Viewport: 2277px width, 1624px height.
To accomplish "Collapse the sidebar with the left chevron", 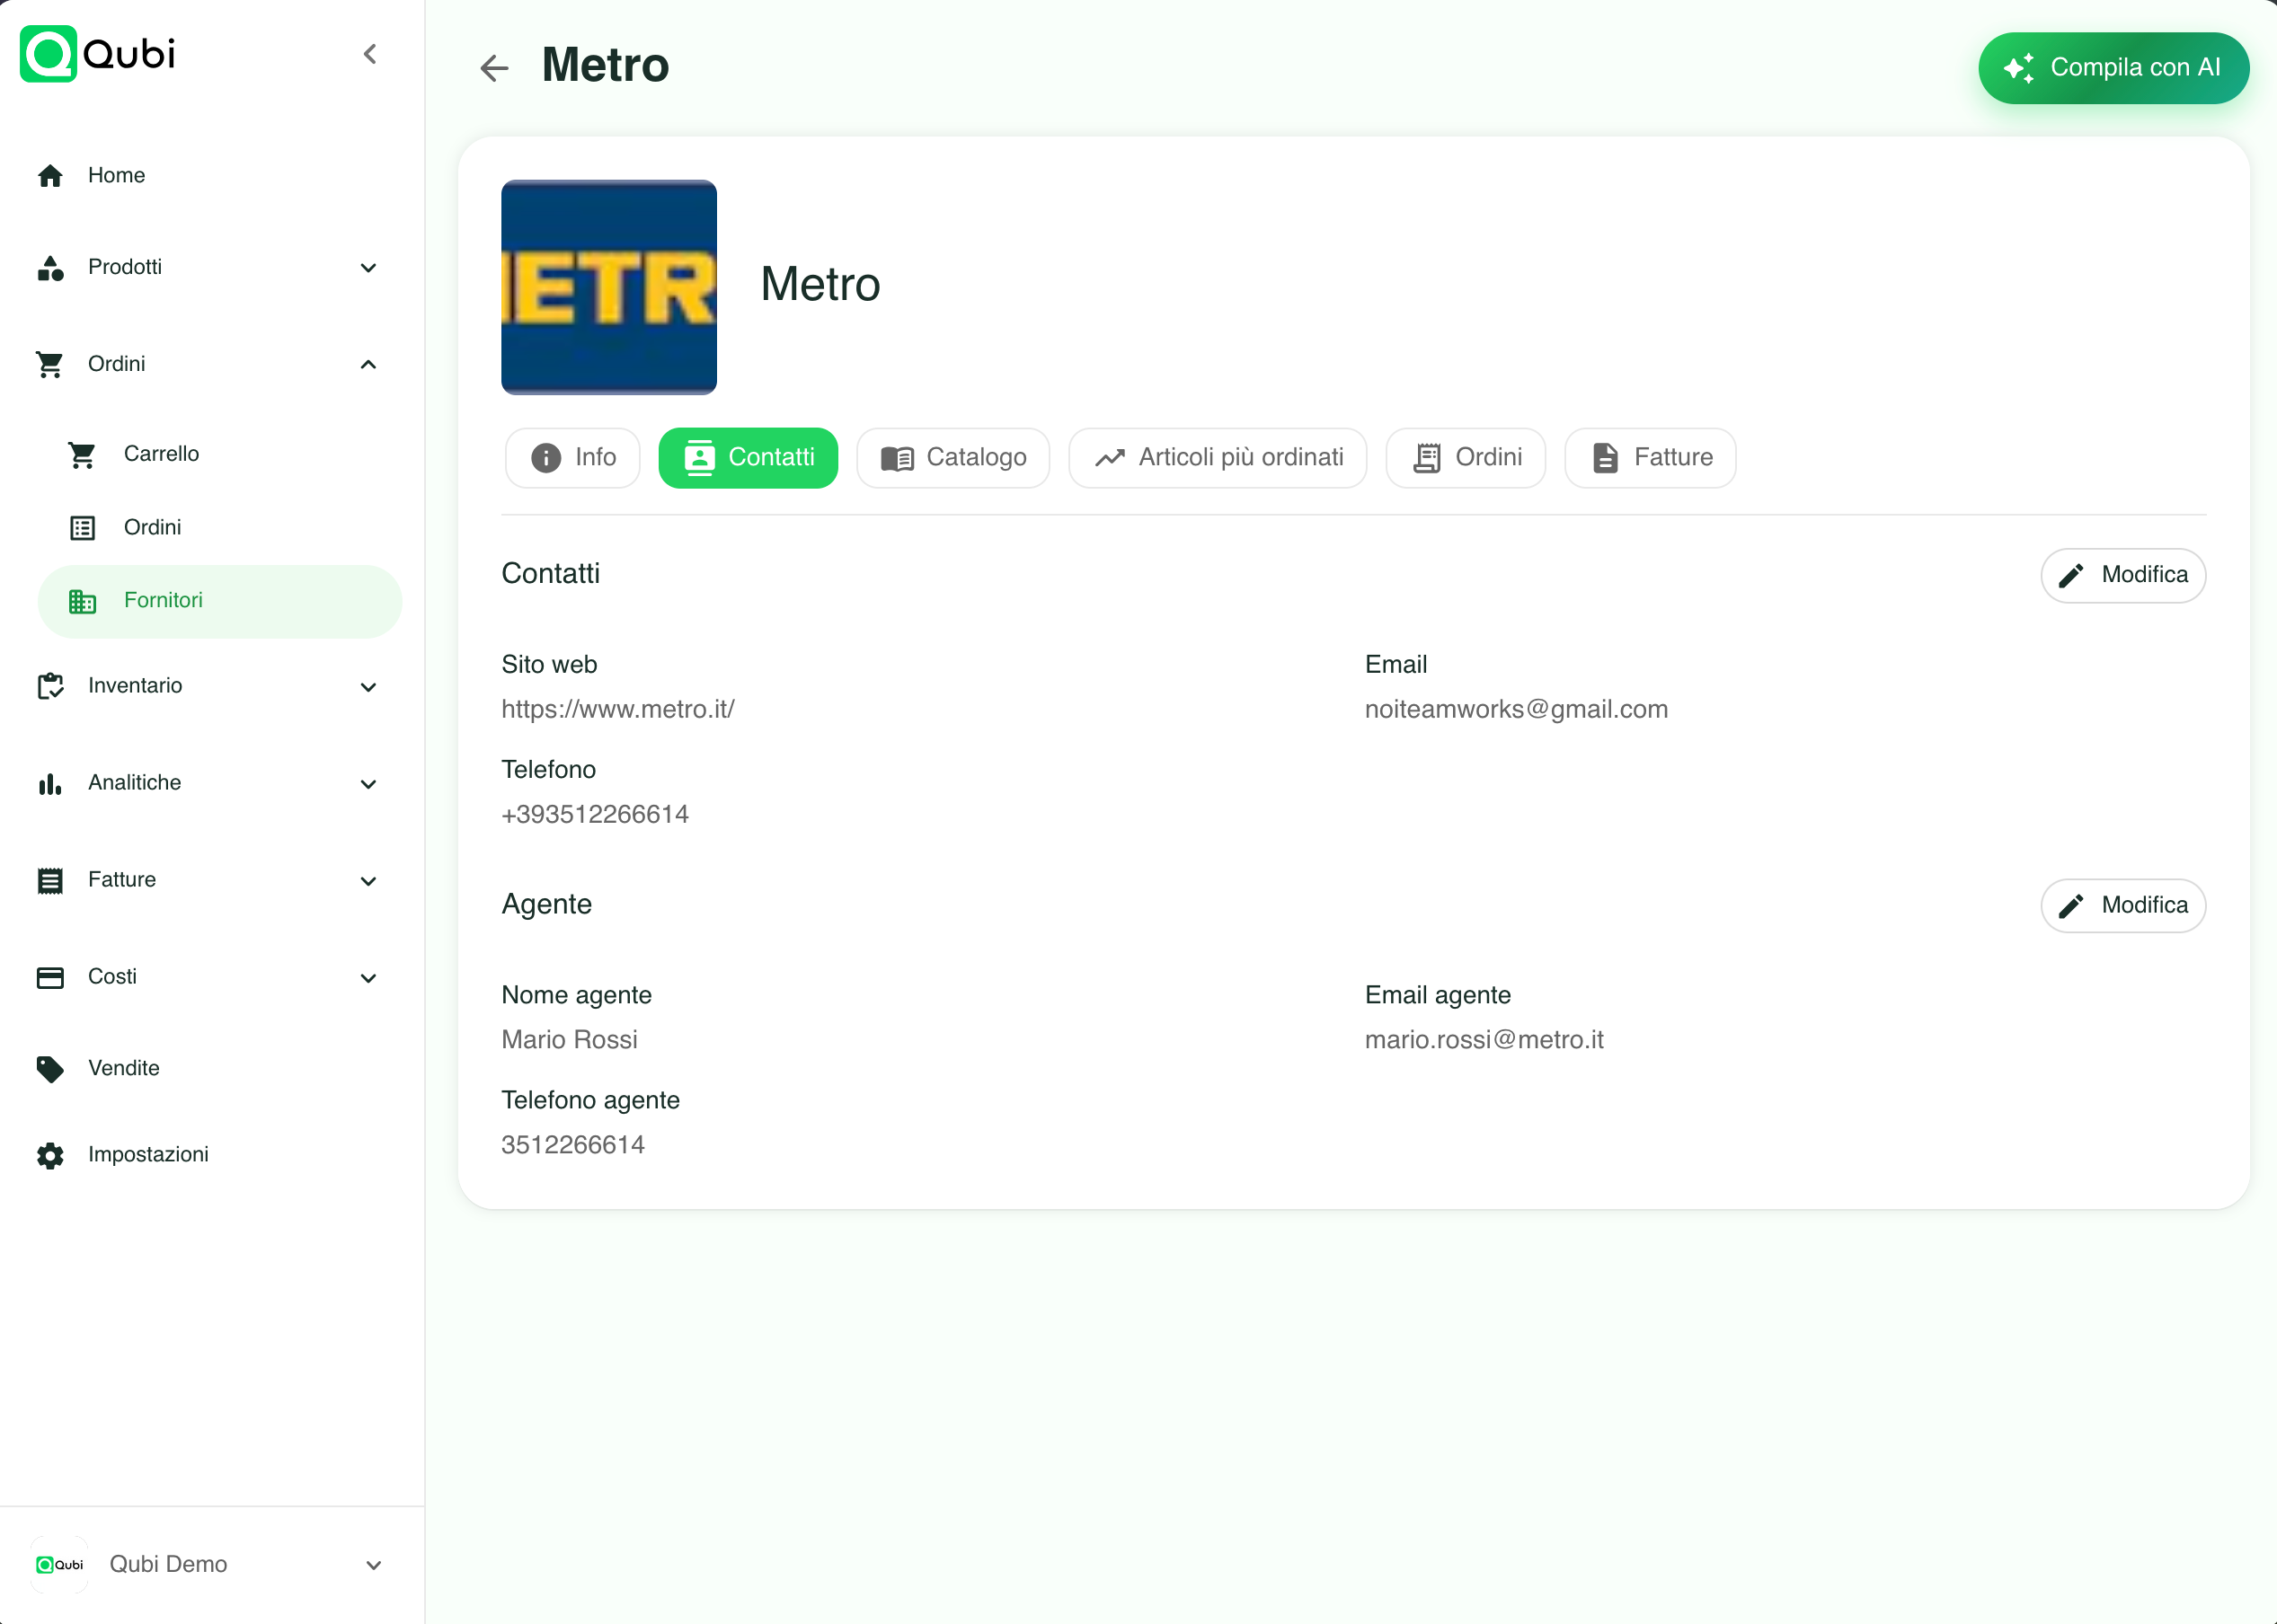I will click(370, 54).
